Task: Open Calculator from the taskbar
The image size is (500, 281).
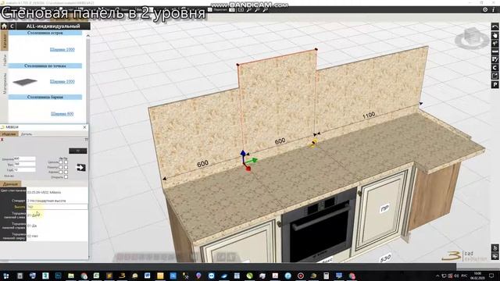Action: pos(326,276)
